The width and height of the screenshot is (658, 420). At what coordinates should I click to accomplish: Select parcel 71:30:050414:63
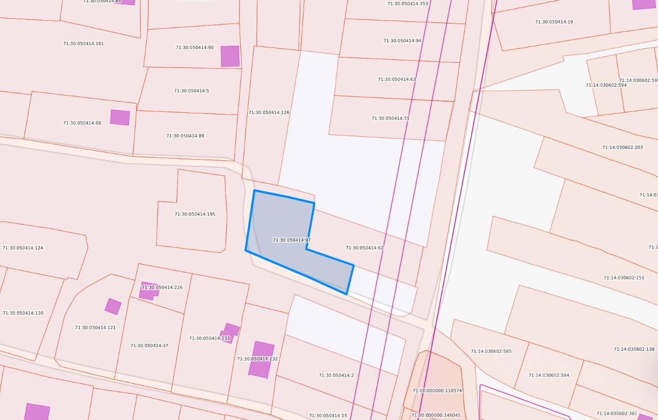(x=397, y=79)
